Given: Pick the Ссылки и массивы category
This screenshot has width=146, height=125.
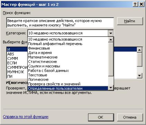Looking at the screenshot, I should (68, 66).
